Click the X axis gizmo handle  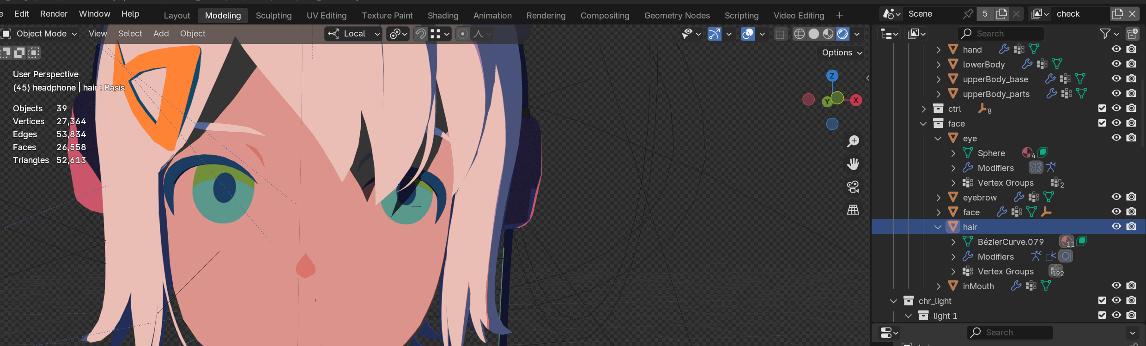click(x=856, y=100)
